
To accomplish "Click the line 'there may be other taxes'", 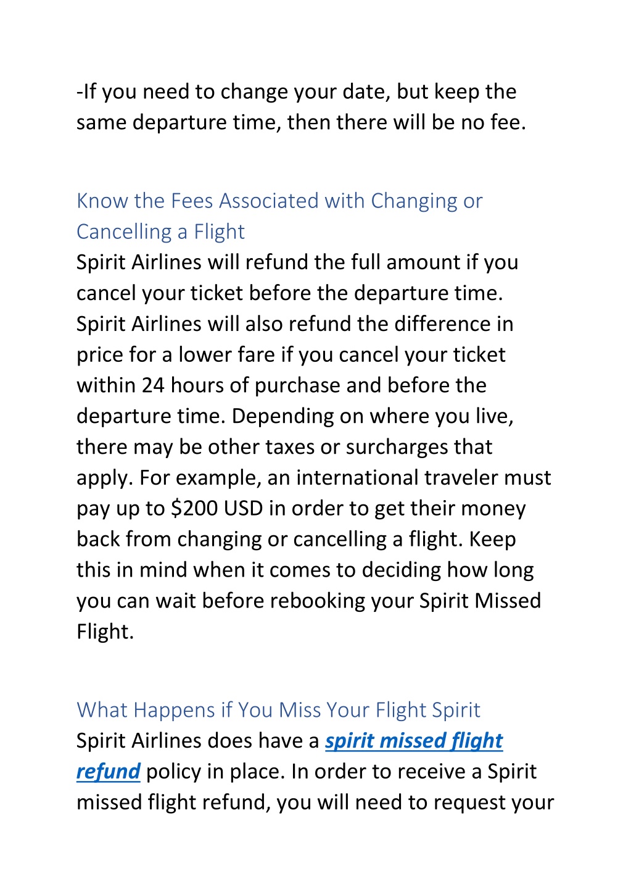I will 284,448.
